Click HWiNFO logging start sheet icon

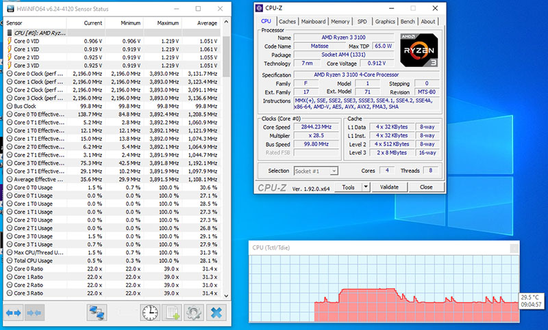172,312
